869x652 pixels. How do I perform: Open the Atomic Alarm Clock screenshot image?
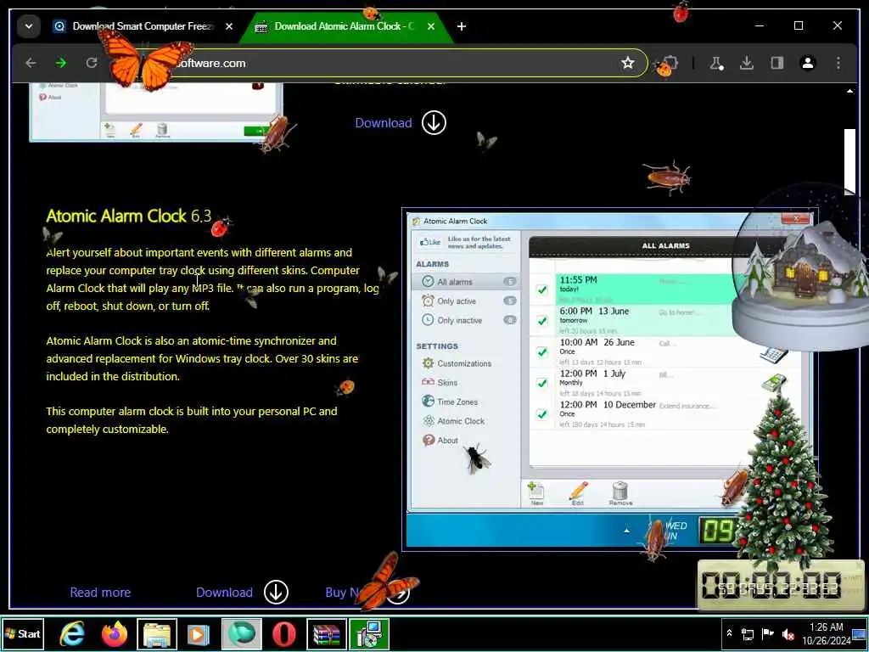(609, 379)
